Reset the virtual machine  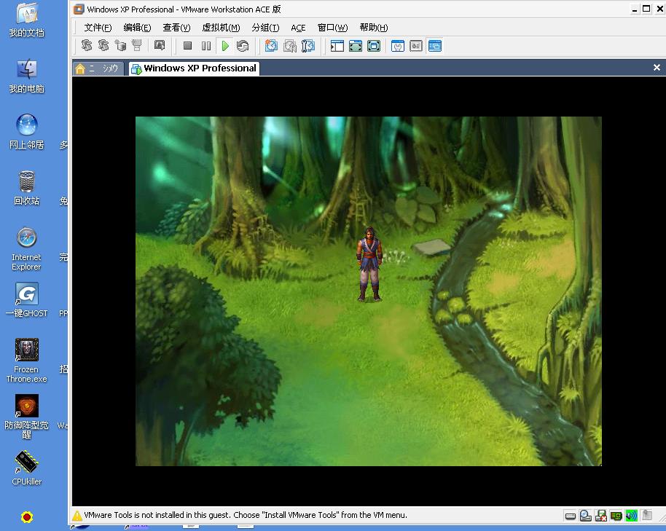coord(243,46)
